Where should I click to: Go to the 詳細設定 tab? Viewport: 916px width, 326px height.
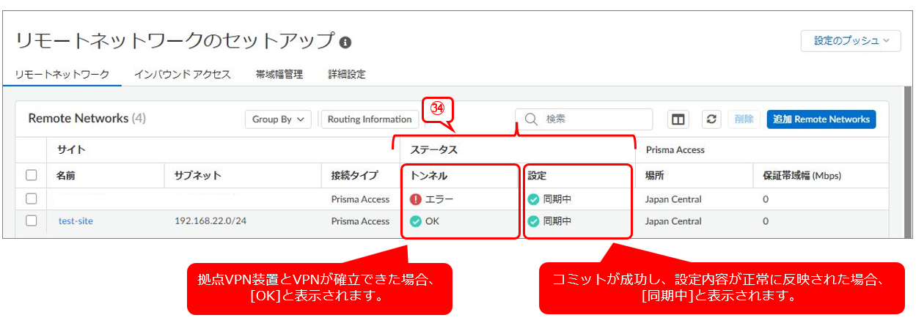(346, 75)
